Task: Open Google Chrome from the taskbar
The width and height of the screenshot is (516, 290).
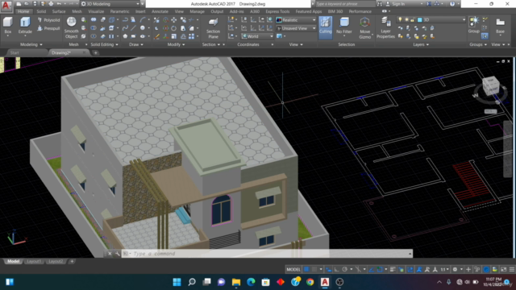Action: tap(310, 282)
